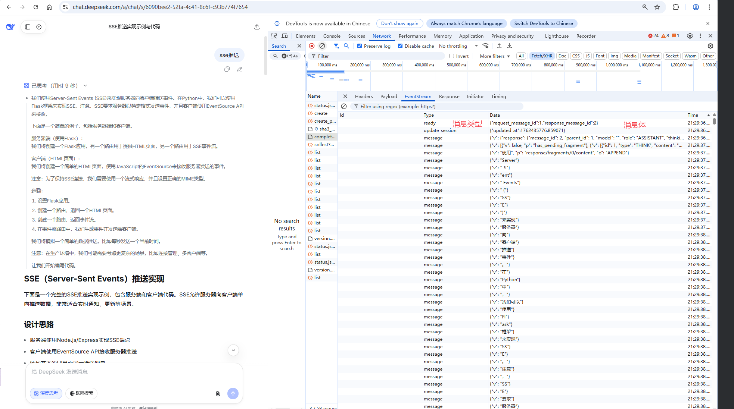The image size is (734, 409).
Task: Click the EventStream table scrollbar thumb
Action: [714, 121]
